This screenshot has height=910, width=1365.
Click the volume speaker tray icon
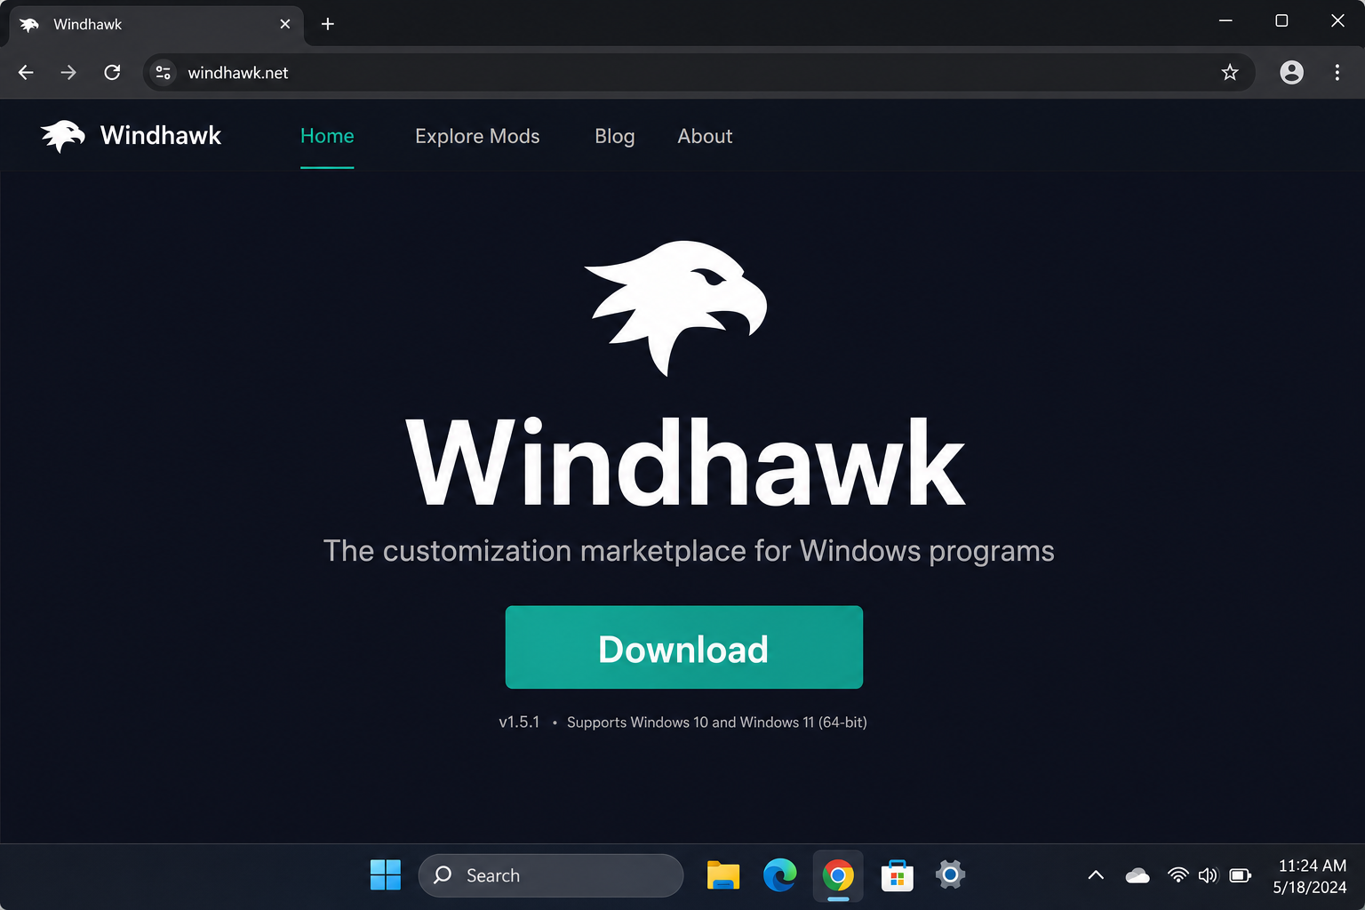(1207, 875)
